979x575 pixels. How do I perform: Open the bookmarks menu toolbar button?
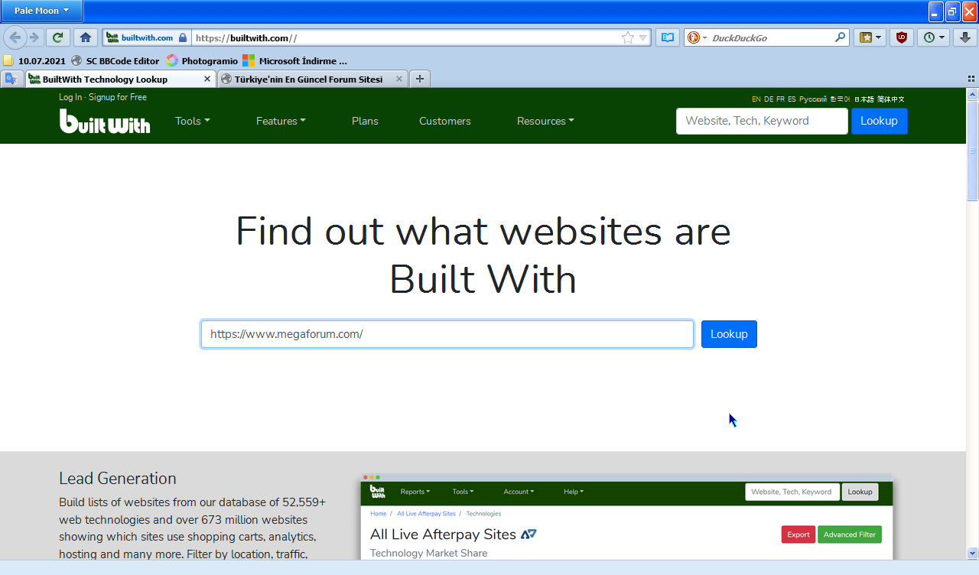point(870,37)
